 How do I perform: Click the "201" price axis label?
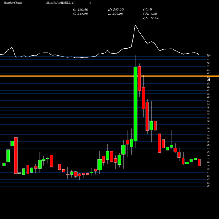pos(208,169)
